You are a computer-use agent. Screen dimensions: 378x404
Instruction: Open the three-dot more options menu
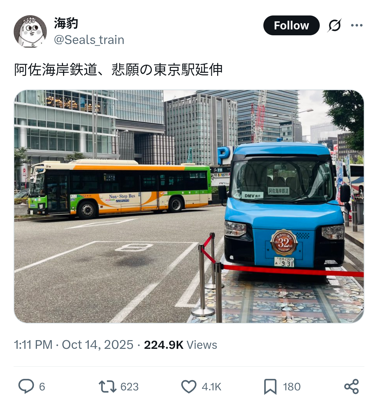tap(357, 25)
